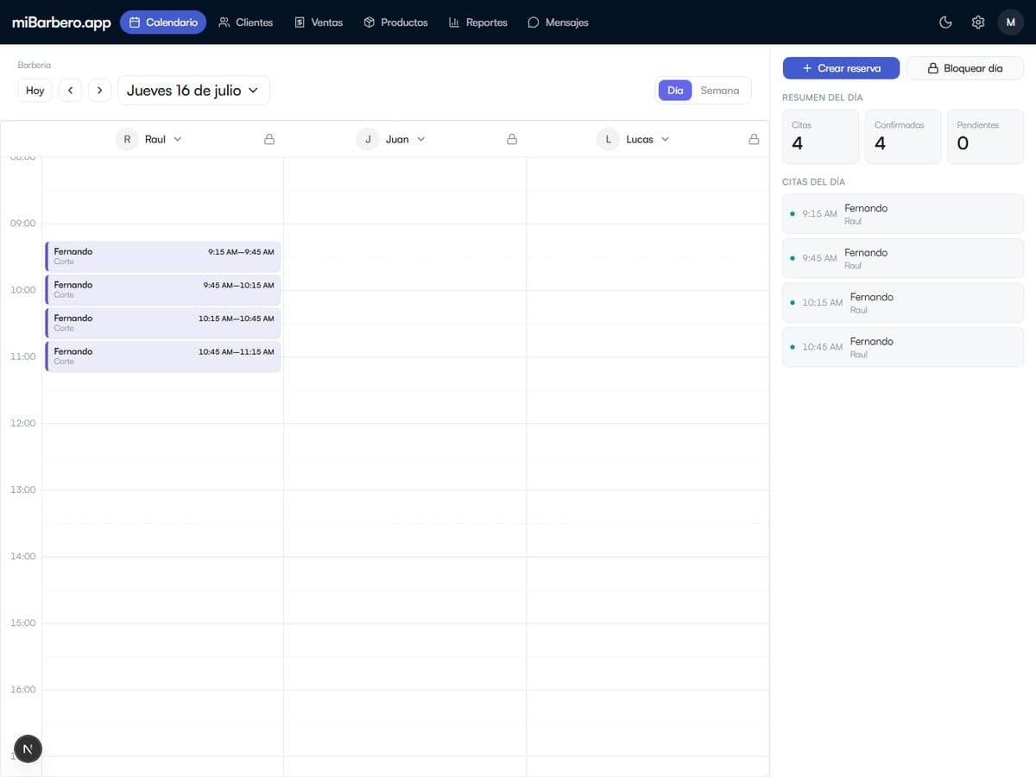Click the padlock icon in Juan's column
The image size is (1036, 777).
[x=512, y=139]
